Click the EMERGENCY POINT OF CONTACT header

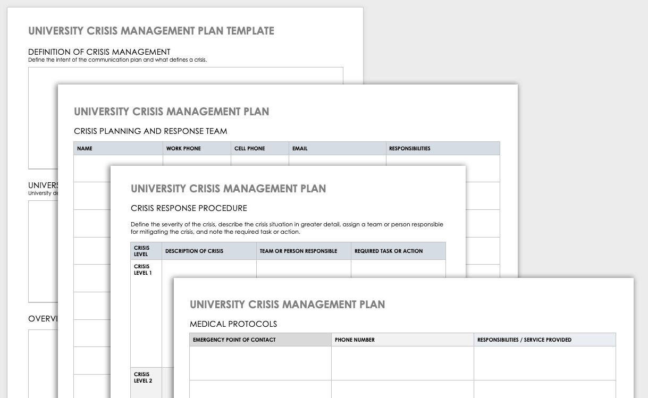pos(260,340)
